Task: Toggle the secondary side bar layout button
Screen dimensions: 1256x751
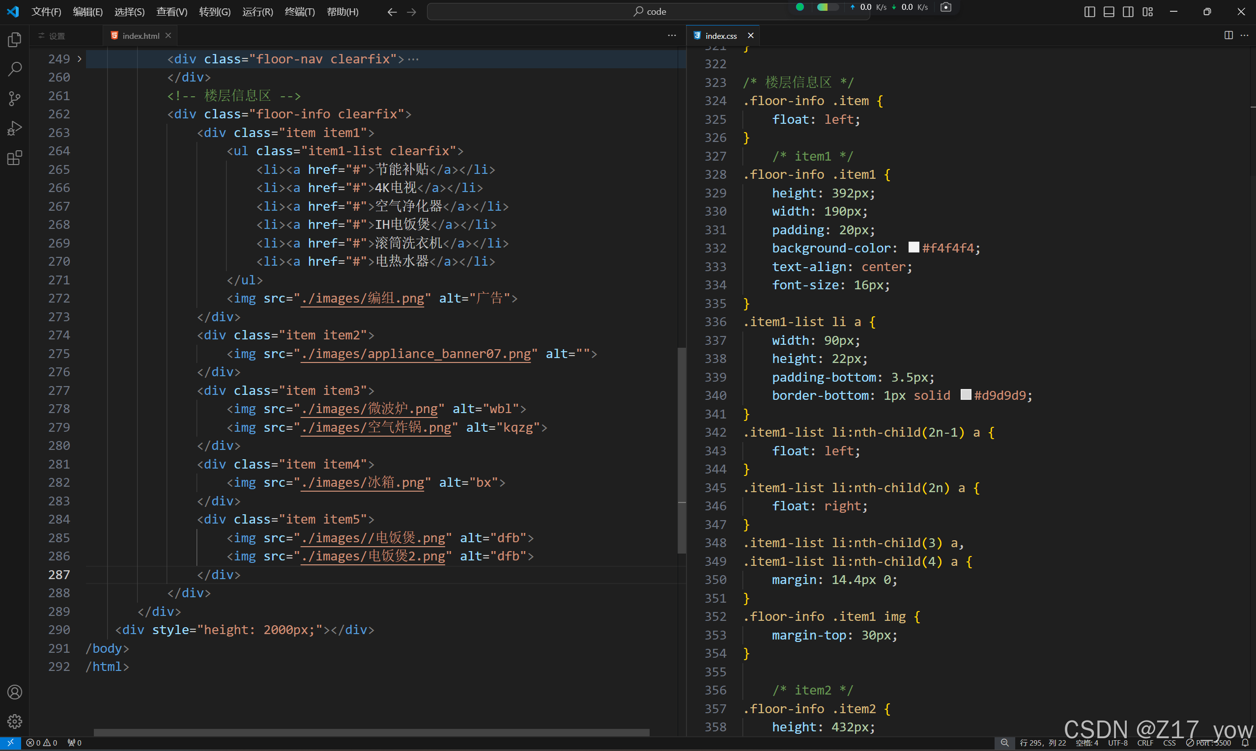Action: point(1128,12)
